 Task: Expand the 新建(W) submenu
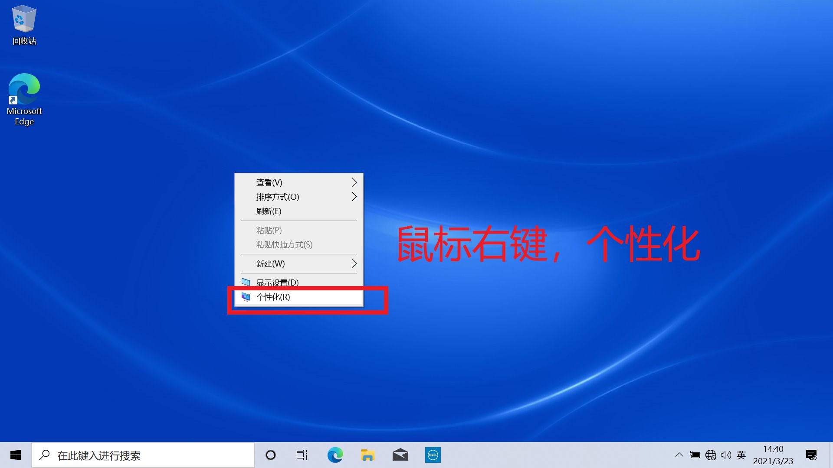point(299,263)
